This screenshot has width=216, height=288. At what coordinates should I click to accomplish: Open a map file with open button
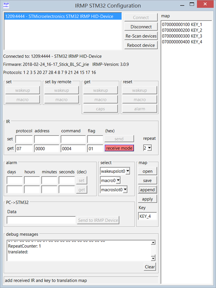click(x=148, y=171)
